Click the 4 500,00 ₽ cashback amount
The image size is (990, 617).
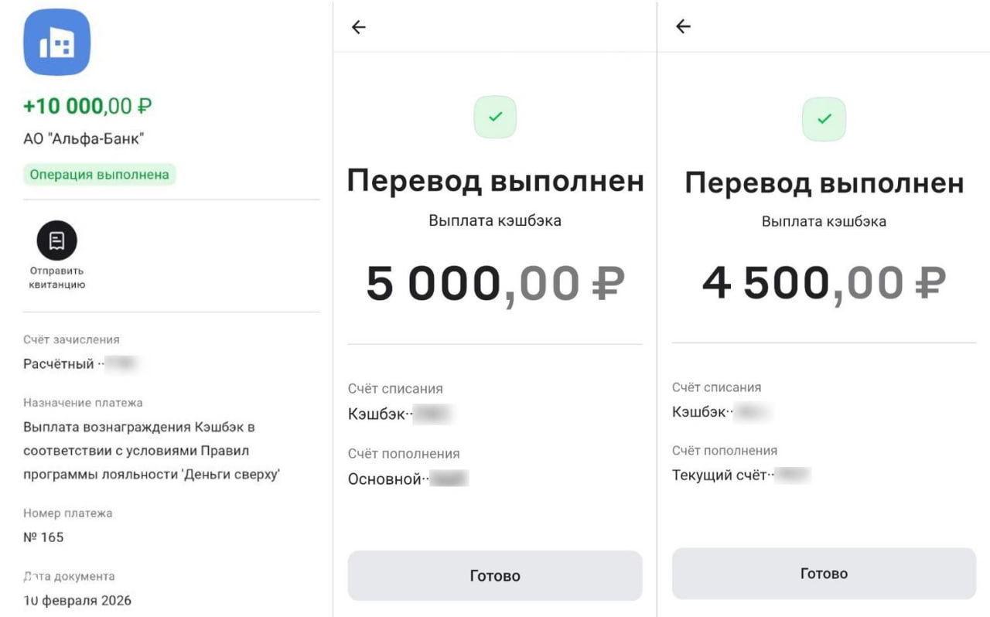pyautogui.click(x=823, y=282)
